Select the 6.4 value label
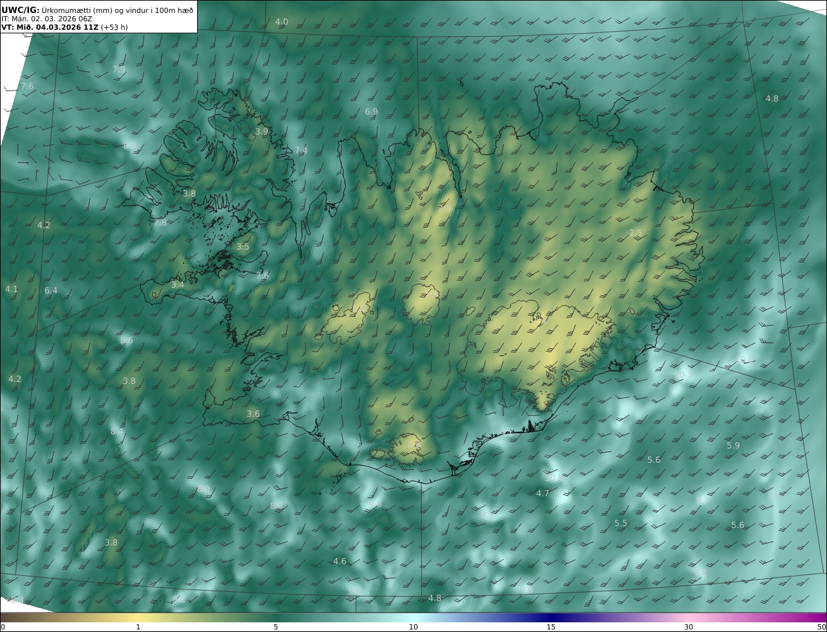The image size is (827, 632). coord(51,290)
